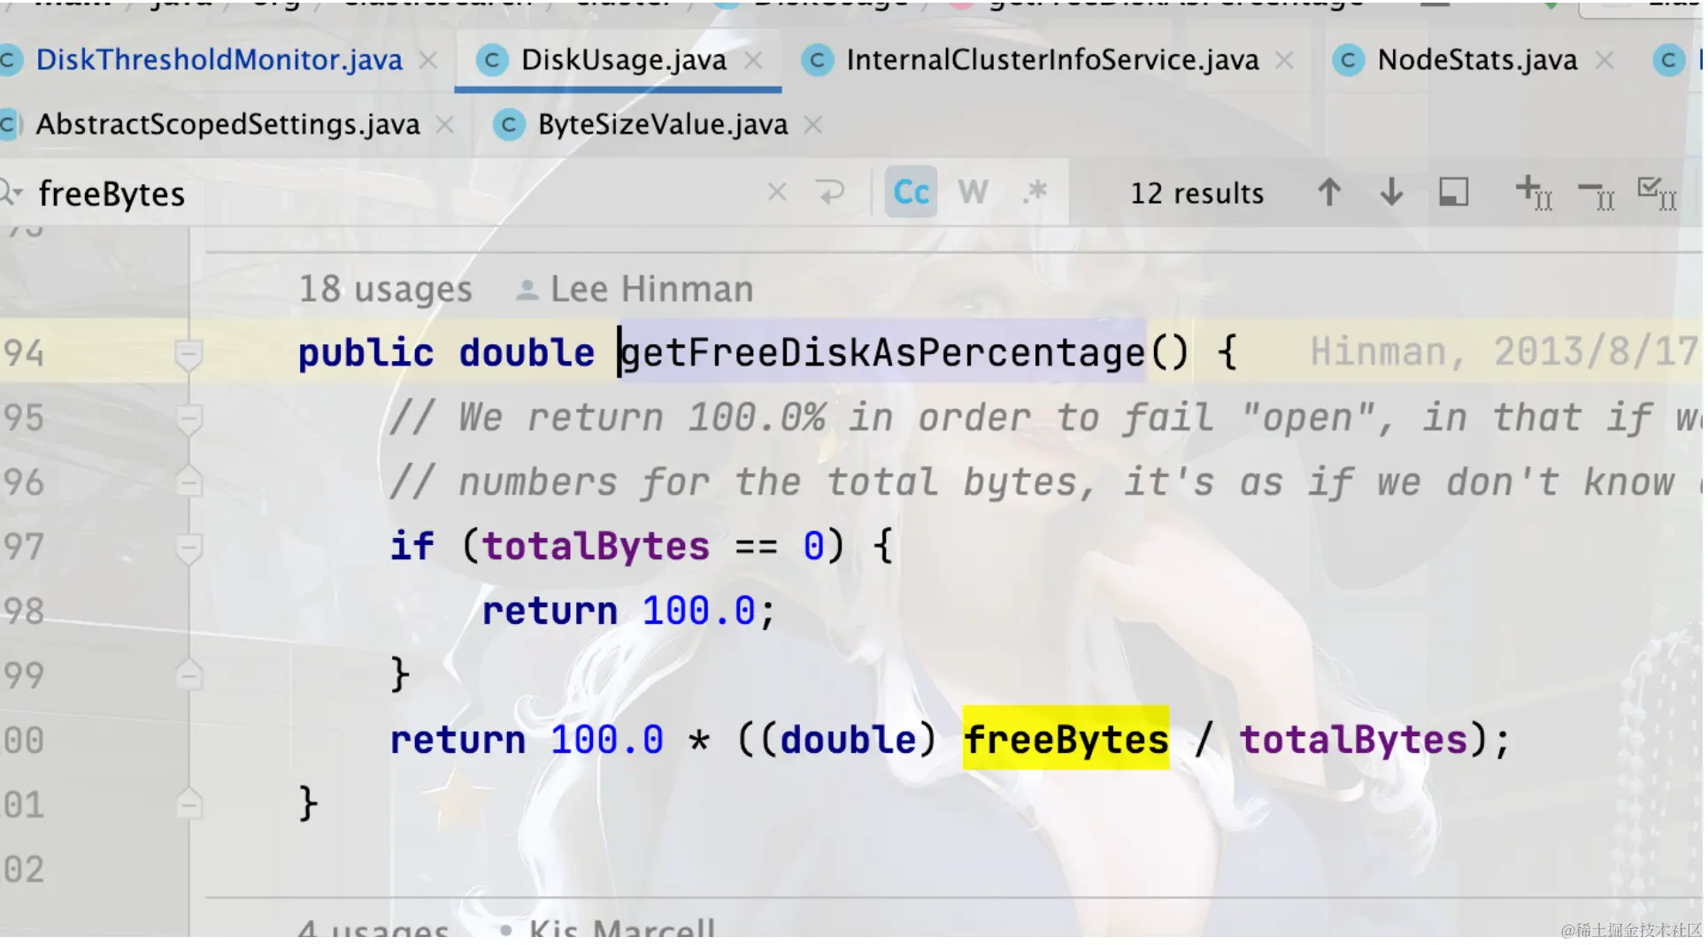Click the fold end marker beside line 96
Image resolution: width=1708 pixels, height=945 pixels.
pos(188,482)
